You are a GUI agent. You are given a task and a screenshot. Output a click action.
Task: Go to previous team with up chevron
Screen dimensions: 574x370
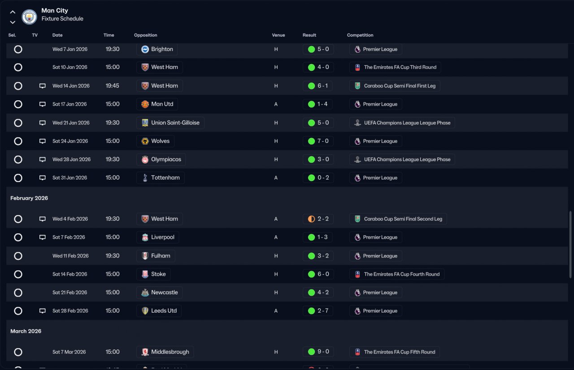[x=13, y=12]
